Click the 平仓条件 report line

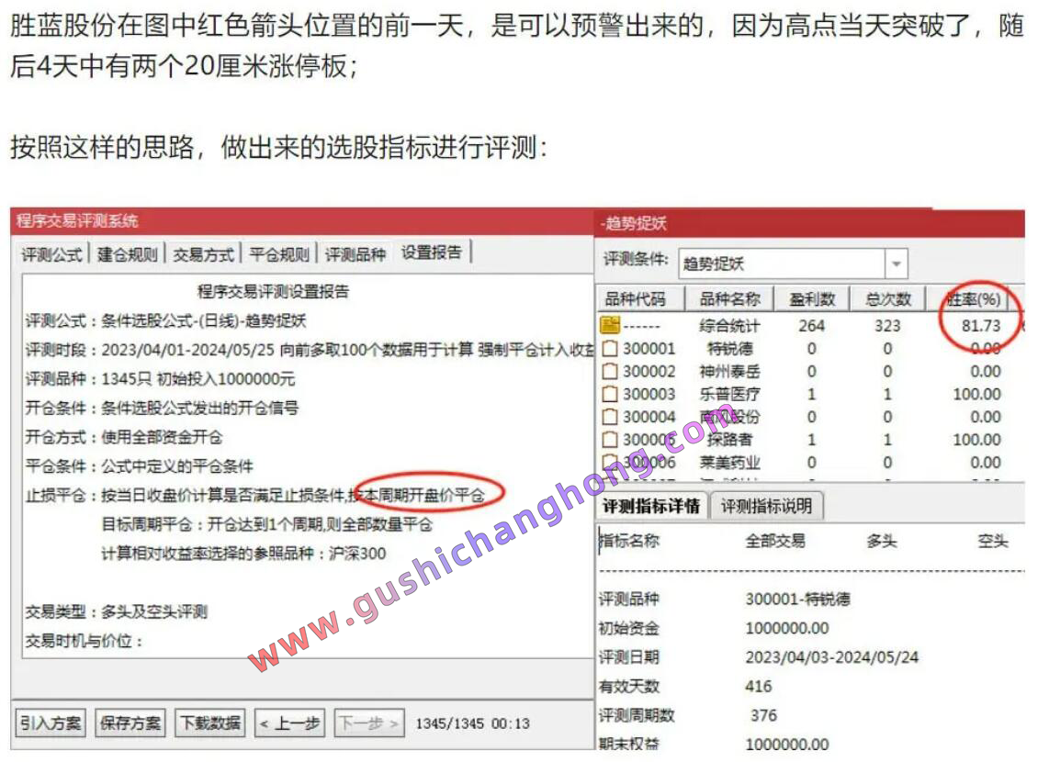139,465
